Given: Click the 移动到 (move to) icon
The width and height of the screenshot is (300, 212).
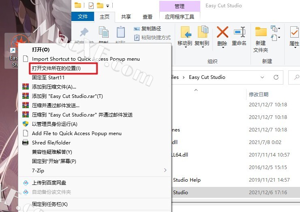Looking at the screenshot, I should (186, 32).
